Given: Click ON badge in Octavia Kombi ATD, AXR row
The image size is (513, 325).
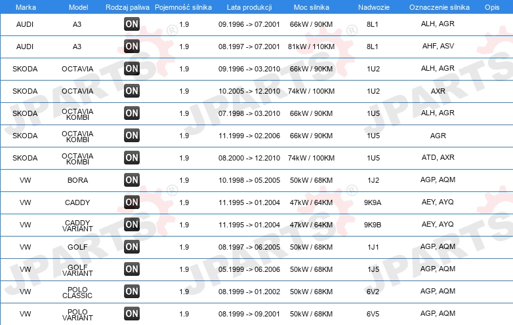Looking at the screenshot, I should tap(132, 157).
